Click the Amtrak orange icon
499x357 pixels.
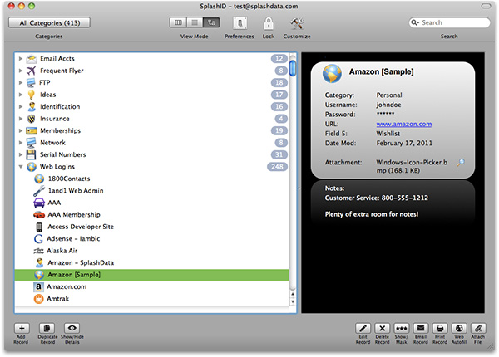[x=38, y=299]
